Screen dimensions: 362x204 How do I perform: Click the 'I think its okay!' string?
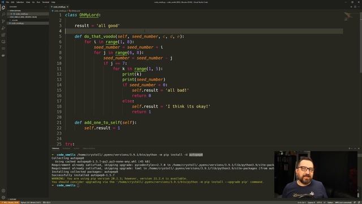click(188, 107)
